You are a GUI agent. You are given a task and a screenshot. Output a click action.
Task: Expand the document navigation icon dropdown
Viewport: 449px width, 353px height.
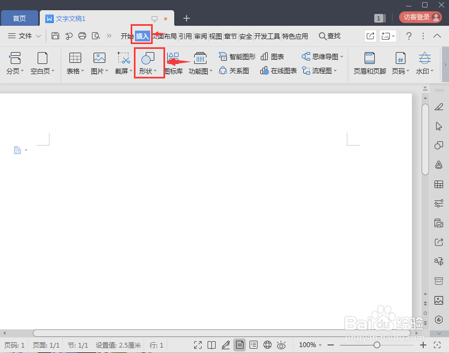click(26, 150)
